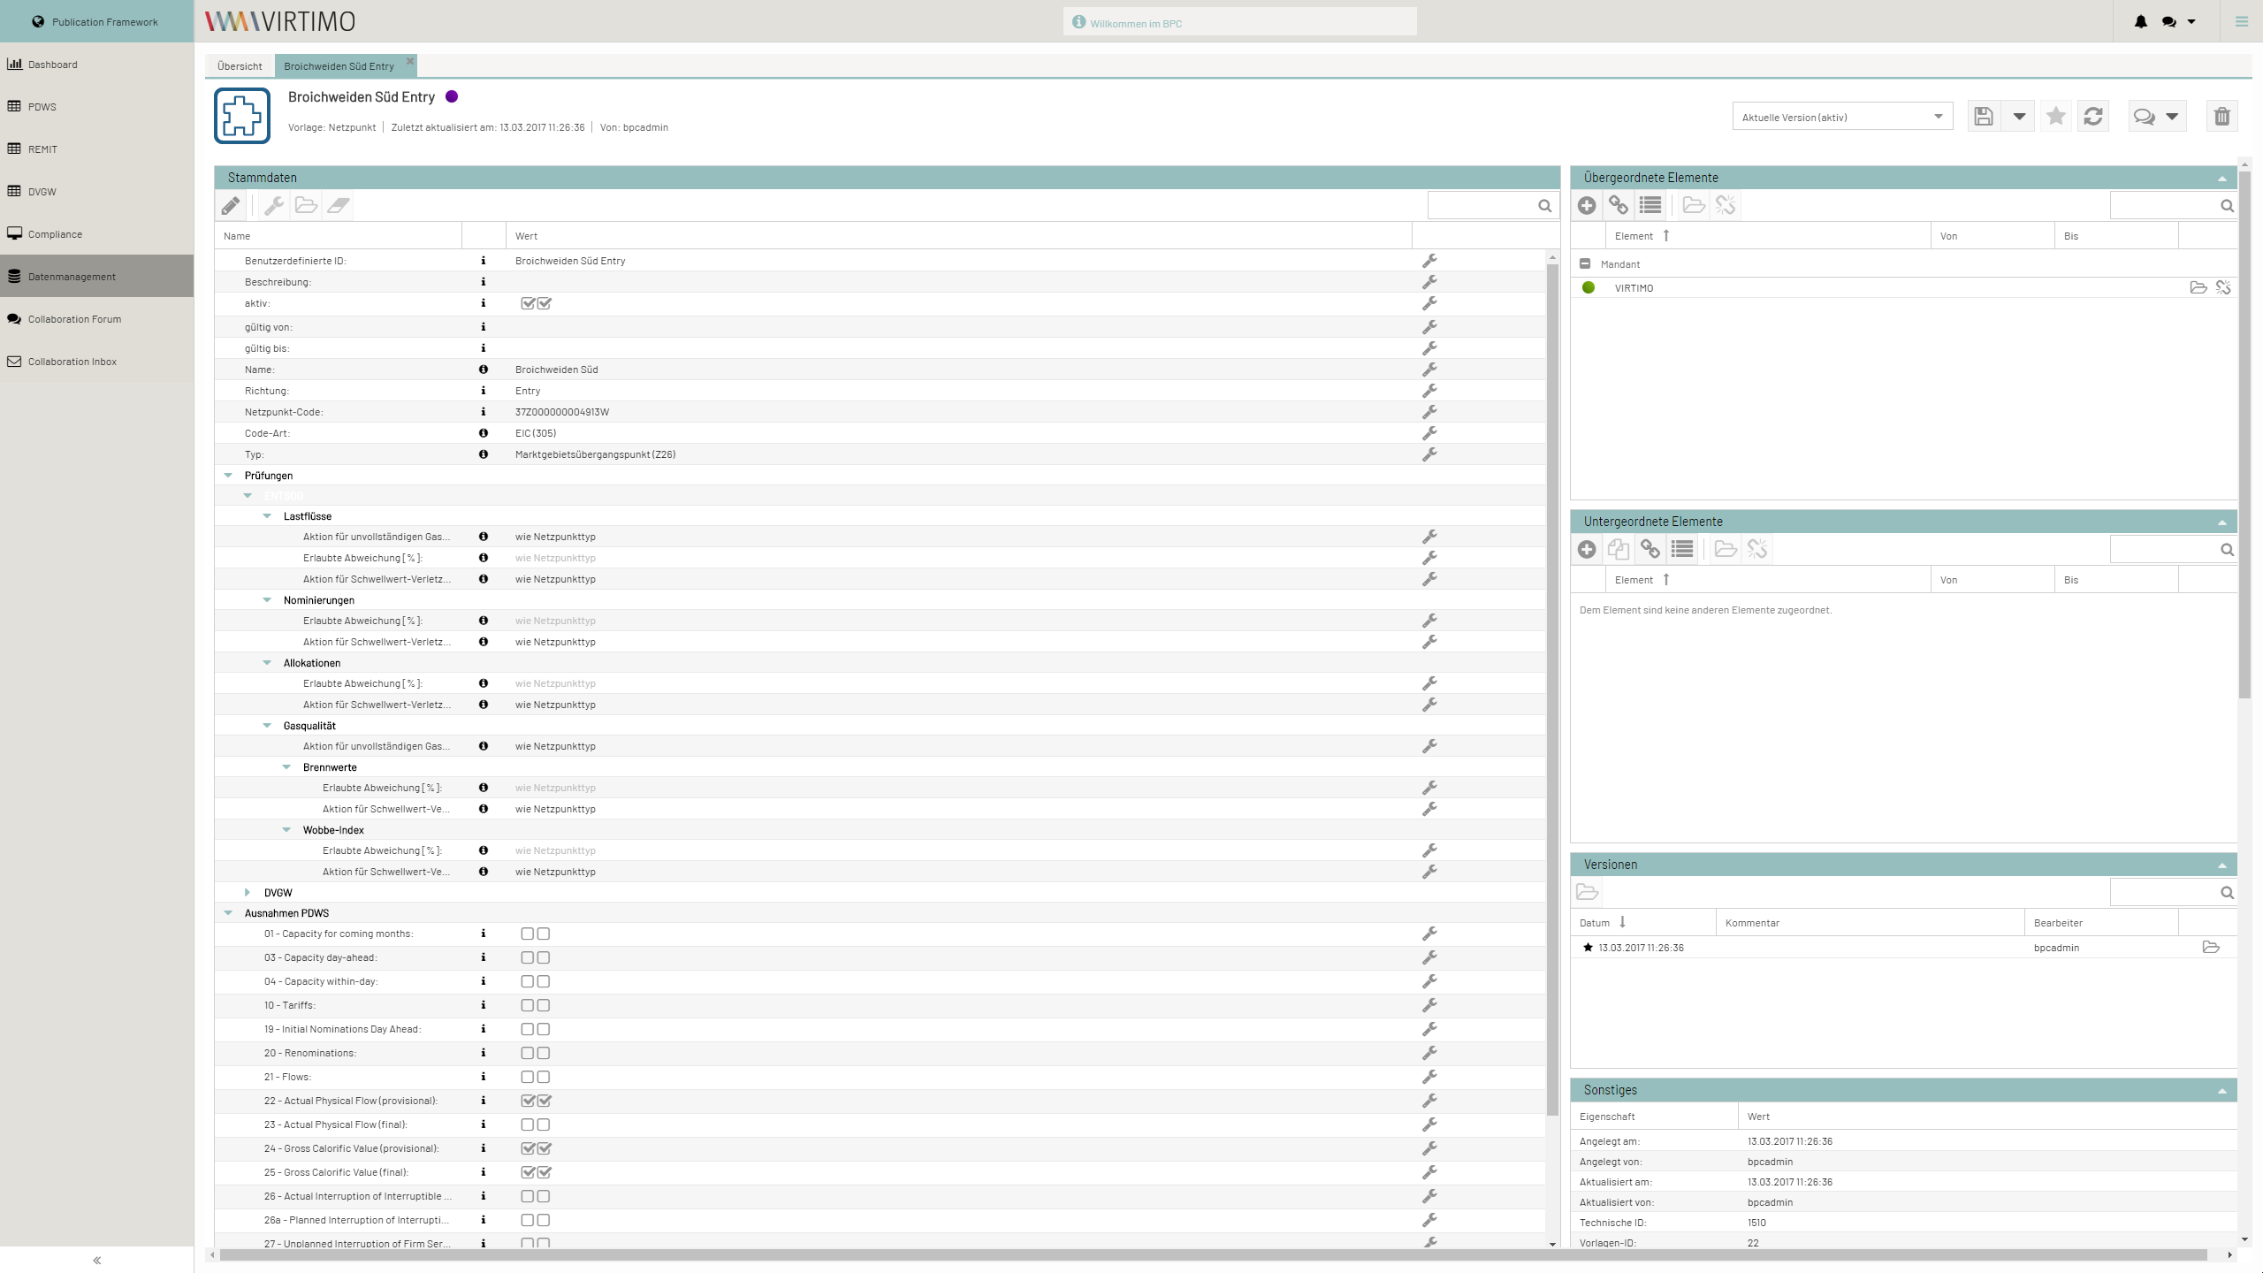
Task: Collapse the Lastflüsse group
Action: (267, 516)
